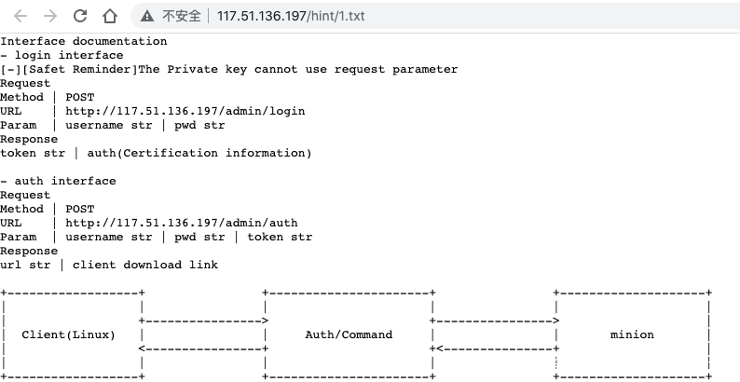Click the Client(Linux) box in diagram

pos(69,334)
